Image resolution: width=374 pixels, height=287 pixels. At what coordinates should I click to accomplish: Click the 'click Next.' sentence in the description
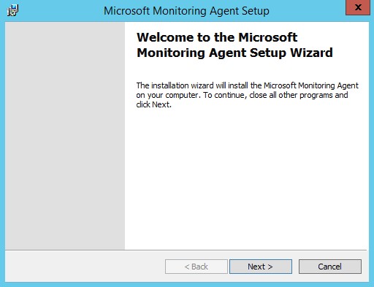pyautogui.click(x=154, y=104)
